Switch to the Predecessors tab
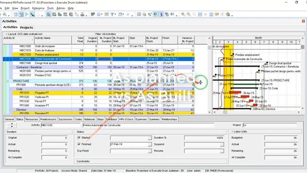The height and width of the screenshot is (173, 307). coord(48,119)
